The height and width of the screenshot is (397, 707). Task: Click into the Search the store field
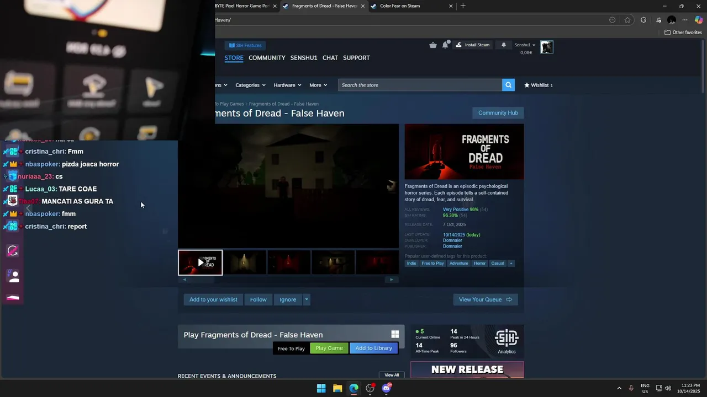pyautogui.click(x=420, y=85)
